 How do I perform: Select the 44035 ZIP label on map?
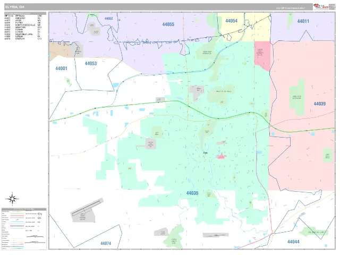[x=192, y=193]
